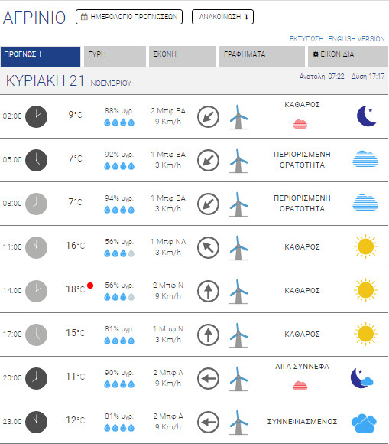Click the crescent moon icon at 02:00
Image resolution: width=389 pixels, height=444 pixels.
click(366, 116)
